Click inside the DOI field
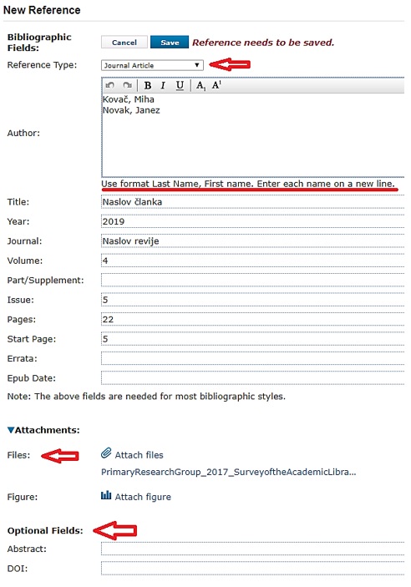The width and height of the screenshot is (411, 587). (252, 569)
